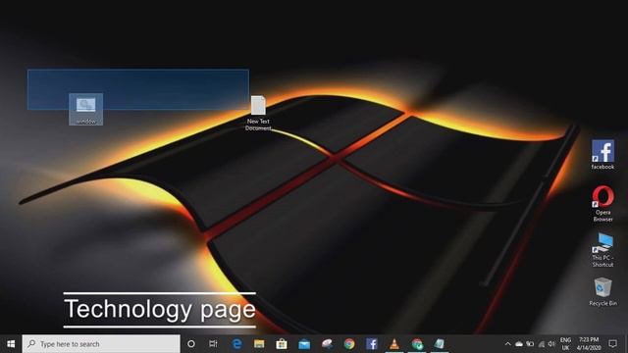Select the New Text Document desktop file

[x=258, y=113]
